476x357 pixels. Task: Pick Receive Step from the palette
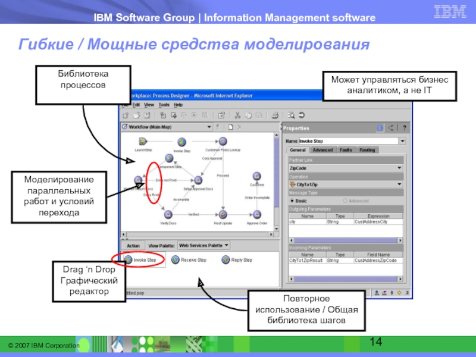pyautogui.click(x=189, y=260)
